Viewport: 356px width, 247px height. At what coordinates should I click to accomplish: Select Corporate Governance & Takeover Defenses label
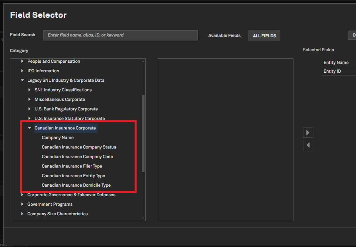click(x=71, y=195)
